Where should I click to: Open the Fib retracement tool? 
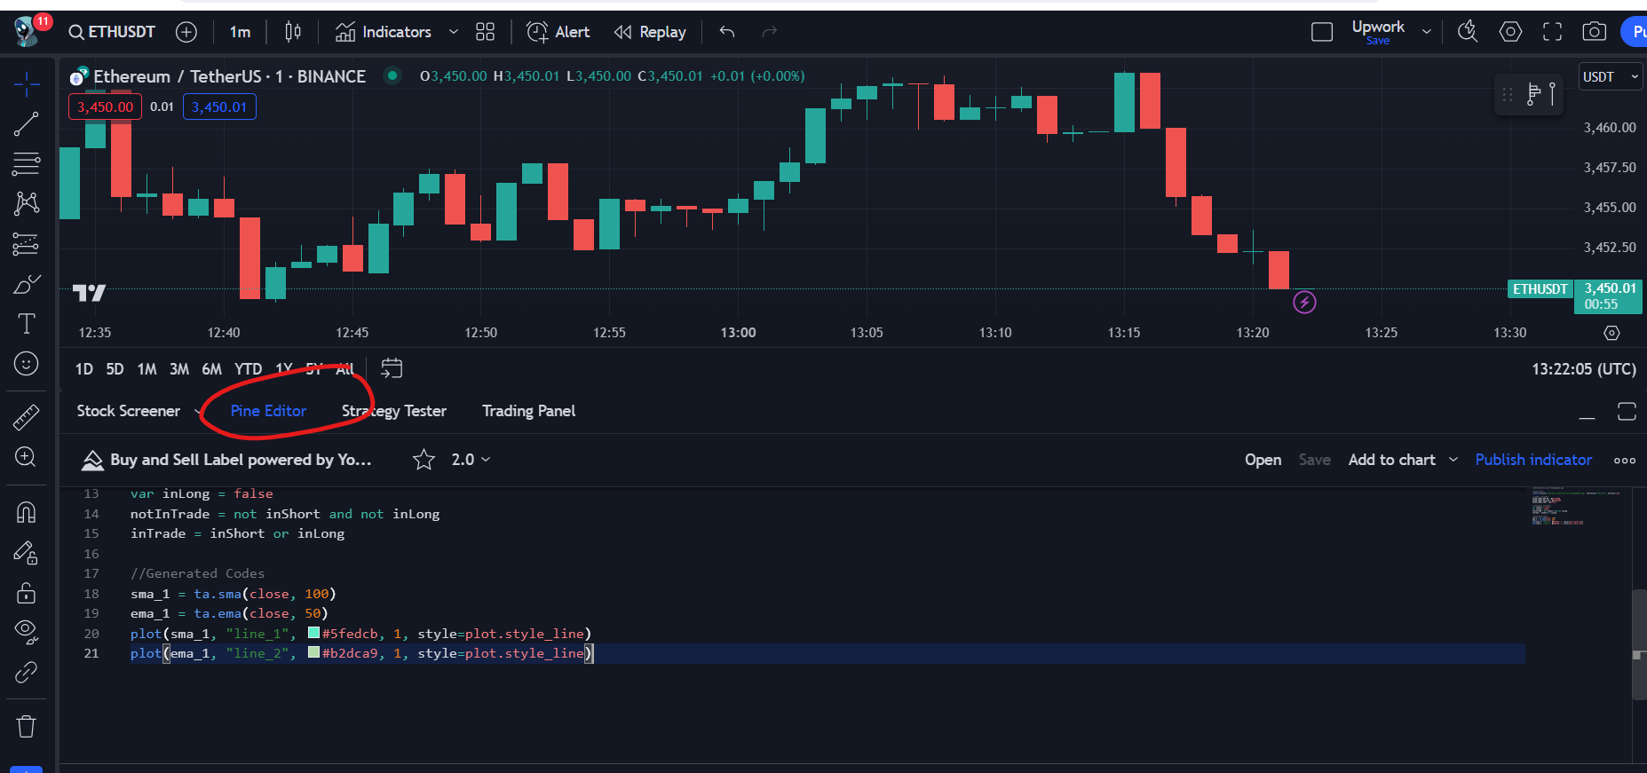(x=26, y=164)
